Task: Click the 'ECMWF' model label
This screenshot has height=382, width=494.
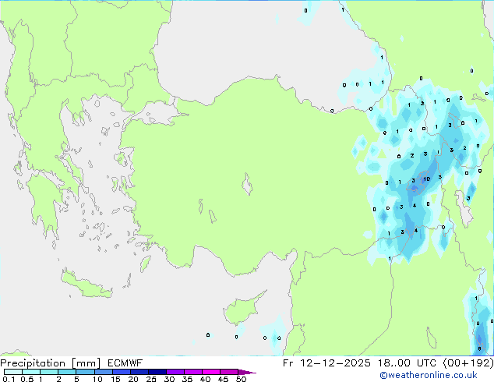Action: click(x=125, y=363)
